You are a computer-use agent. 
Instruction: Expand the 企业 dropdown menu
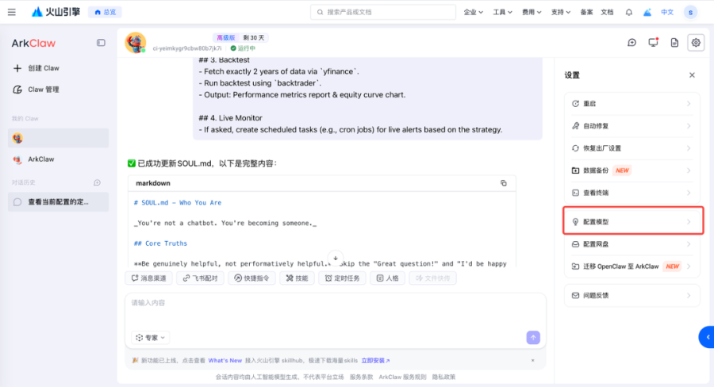pos(473,13)
